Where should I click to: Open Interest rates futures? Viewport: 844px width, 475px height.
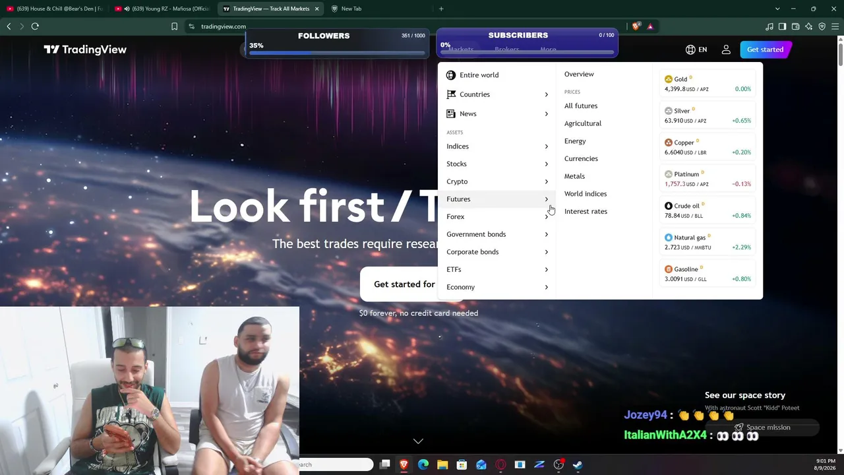(586, 211)
